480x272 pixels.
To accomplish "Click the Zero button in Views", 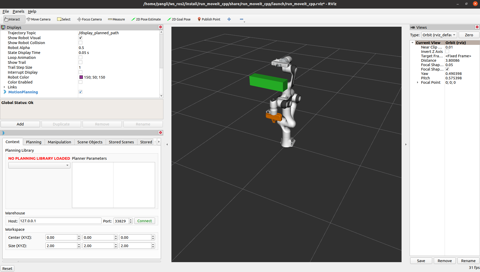I will coord(469,35).
